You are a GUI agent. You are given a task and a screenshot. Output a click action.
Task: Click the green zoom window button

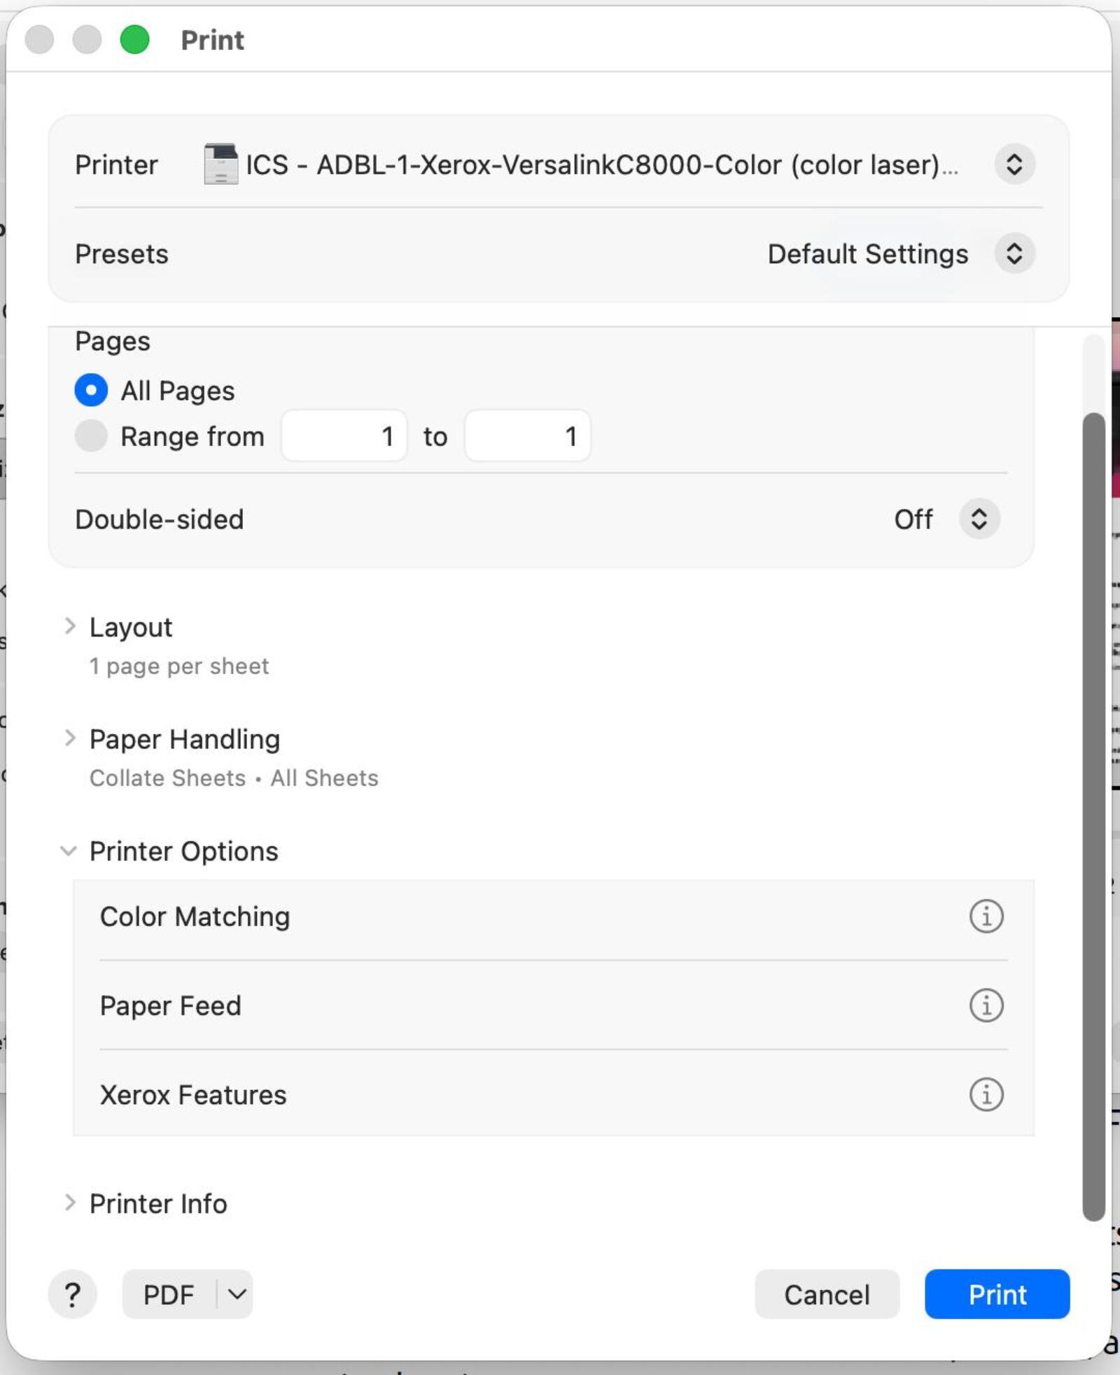134,39
